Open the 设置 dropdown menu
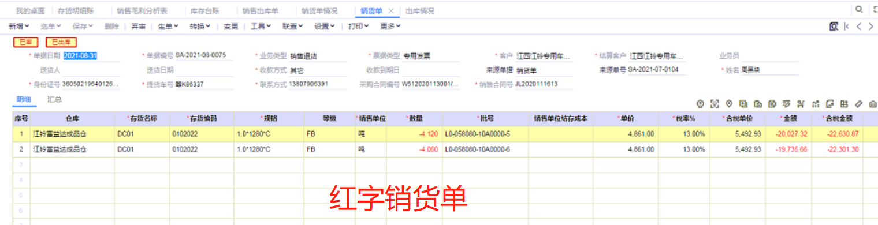878x225 pixels. pos(325,27)
